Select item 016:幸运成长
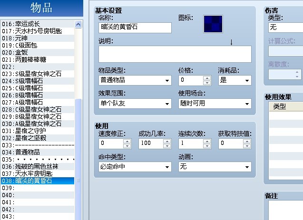Screen dimensions: 303x220 pyautogui.click(x=38, y=24)
